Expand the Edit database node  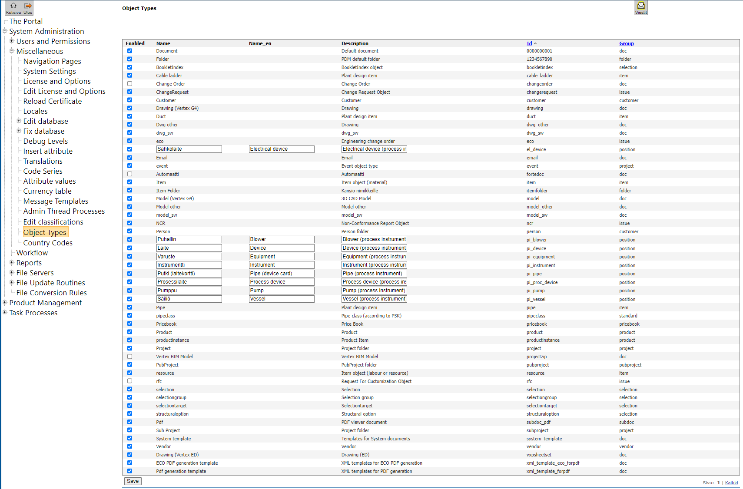click(19, 121)
